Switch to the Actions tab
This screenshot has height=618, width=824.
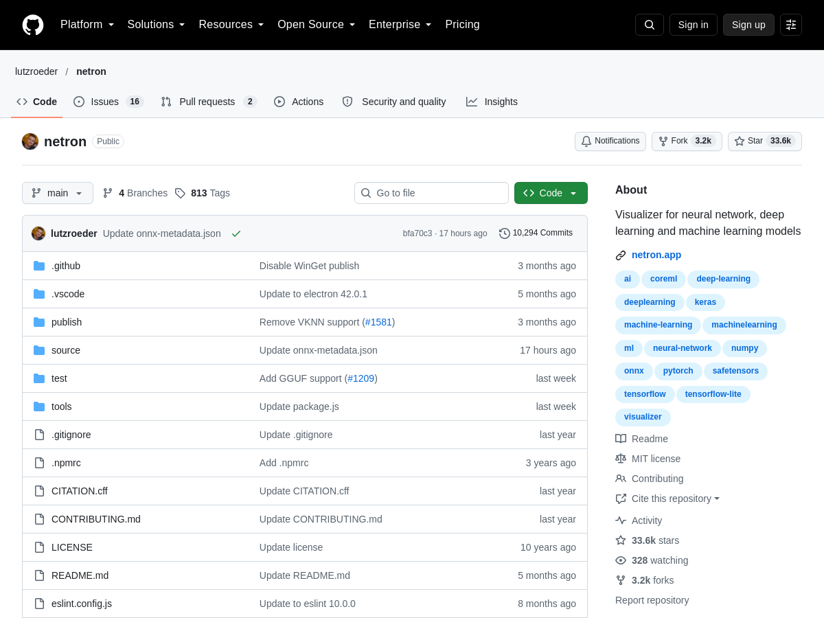pyautogui.click(x=299, y=102)
